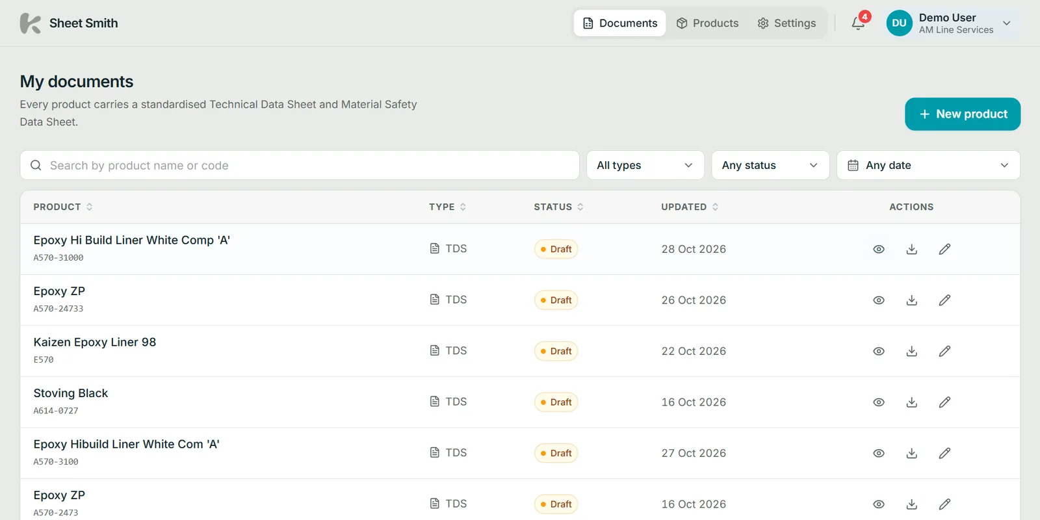
Task: Open the All types filter dropdown
Action: click(645, 165)
